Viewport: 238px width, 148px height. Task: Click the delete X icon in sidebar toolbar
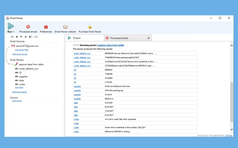pos(17,37)
